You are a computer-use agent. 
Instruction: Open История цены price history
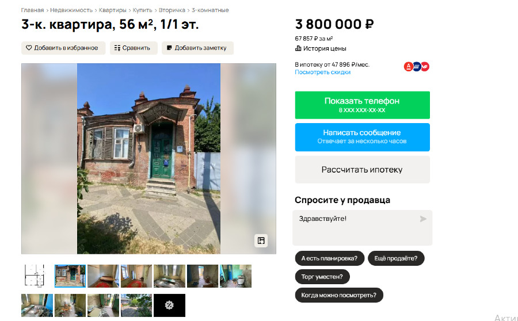[x=321, y=48]
